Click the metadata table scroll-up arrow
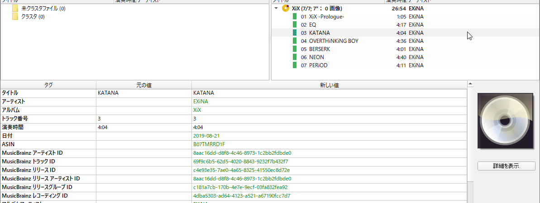This screenshot has height=203, width=540. tap(471, 84)
